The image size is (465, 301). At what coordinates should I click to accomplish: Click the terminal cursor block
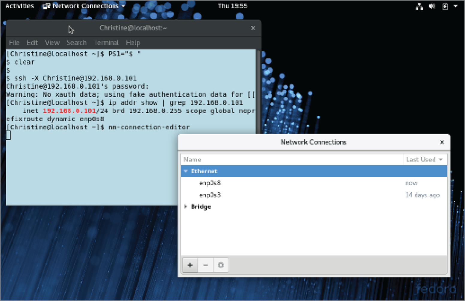(8, 135)
